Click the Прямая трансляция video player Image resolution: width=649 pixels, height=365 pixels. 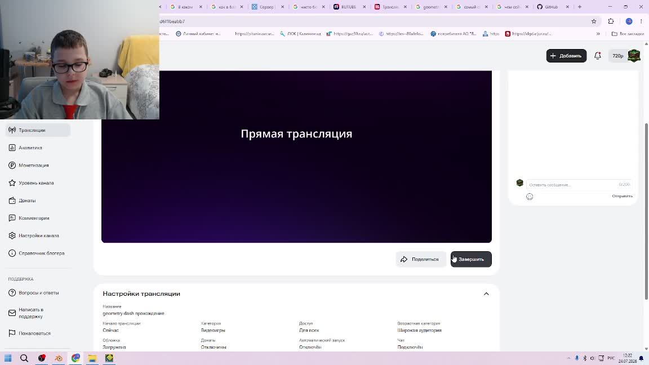[296, 157]
